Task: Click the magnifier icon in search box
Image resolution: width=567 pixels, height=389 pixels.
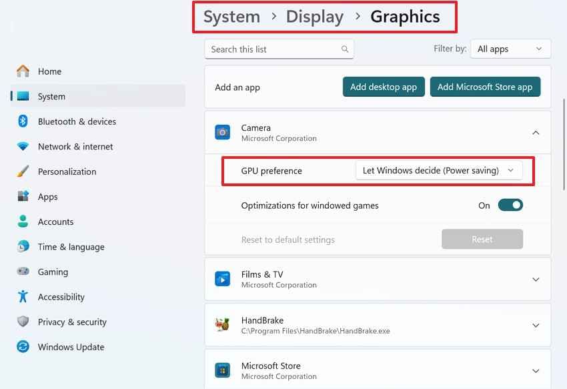Action: (345, 49)
